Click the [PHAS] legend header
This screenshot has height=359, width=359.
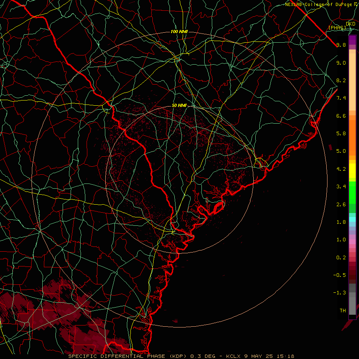click(x=337, y=28)
